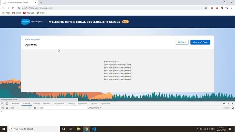Click View in VS Code button
Image resolution: width=235 pixels, height=132 pixels.
pyautogui.click(x=200, y=42)
